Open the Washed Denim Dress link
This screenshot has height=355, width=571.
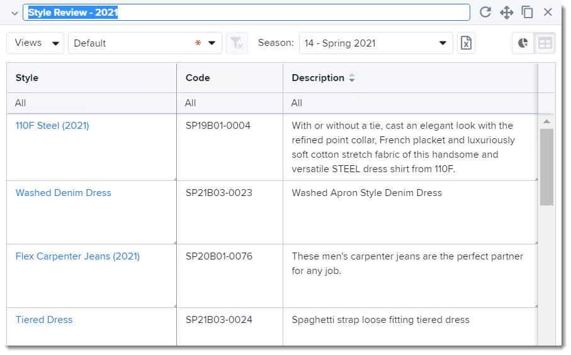(x=64, y=193)
